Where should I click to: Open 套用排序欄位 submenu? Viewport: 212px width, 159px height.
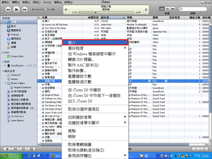pos(95,155)
